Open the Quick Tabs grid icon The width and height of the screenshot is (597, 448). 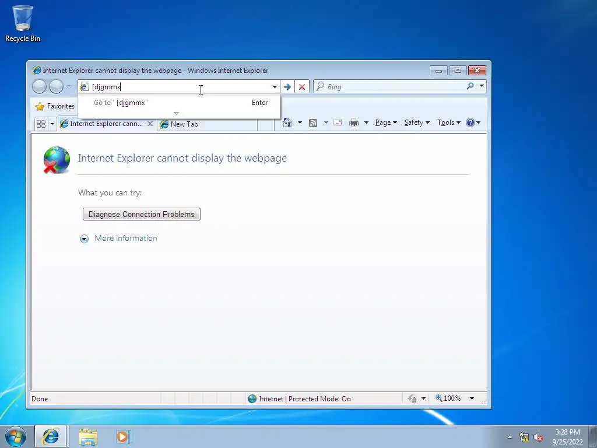(x=41, y=124)
